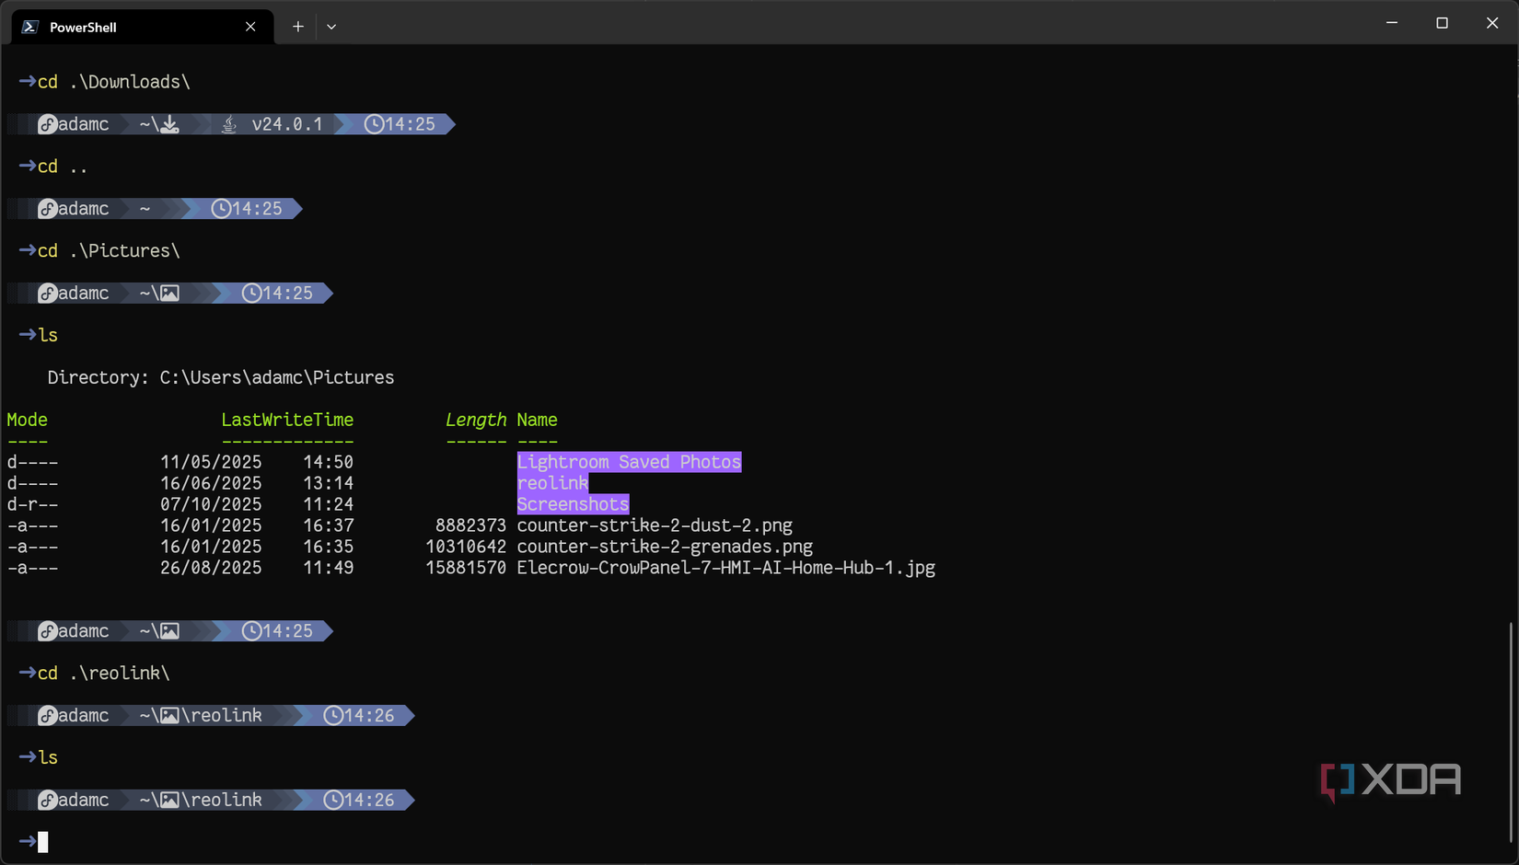1519x865 pixels.
Task: Click the date 26/08/2025
Action: pos(211,568)
